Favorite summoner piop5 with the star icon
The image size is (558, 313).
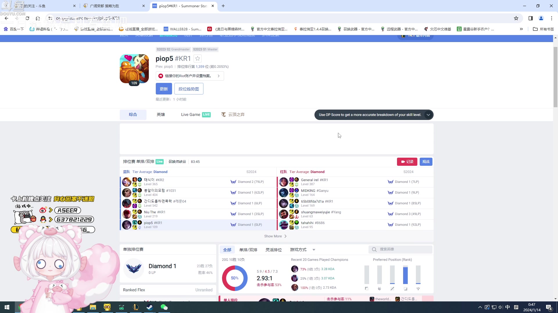(198, 59)
